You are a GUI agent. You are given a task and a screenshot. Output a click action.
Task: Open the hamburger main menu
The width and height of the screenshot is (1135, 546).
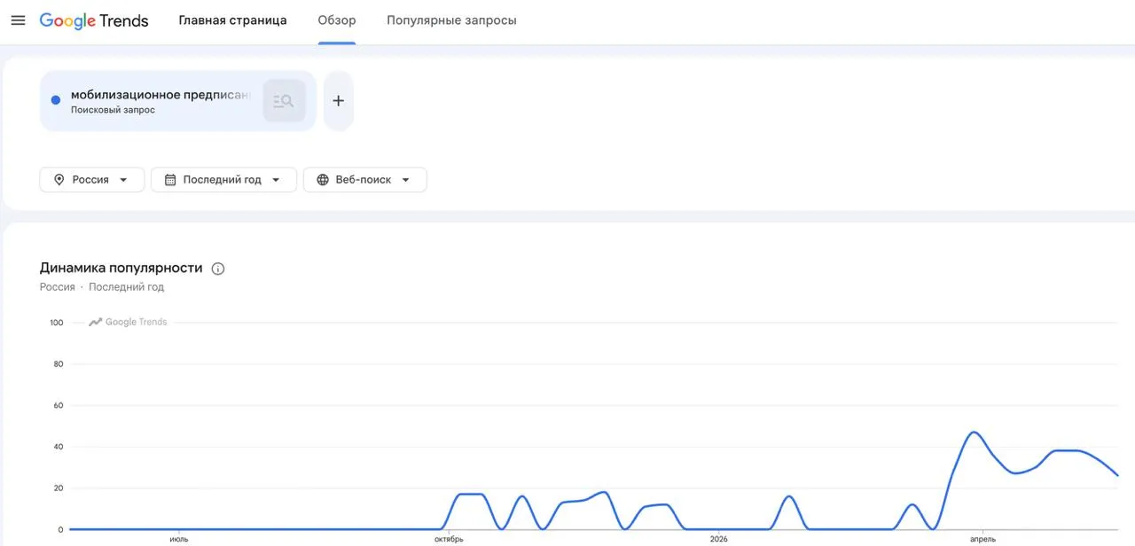coord(18,20)
